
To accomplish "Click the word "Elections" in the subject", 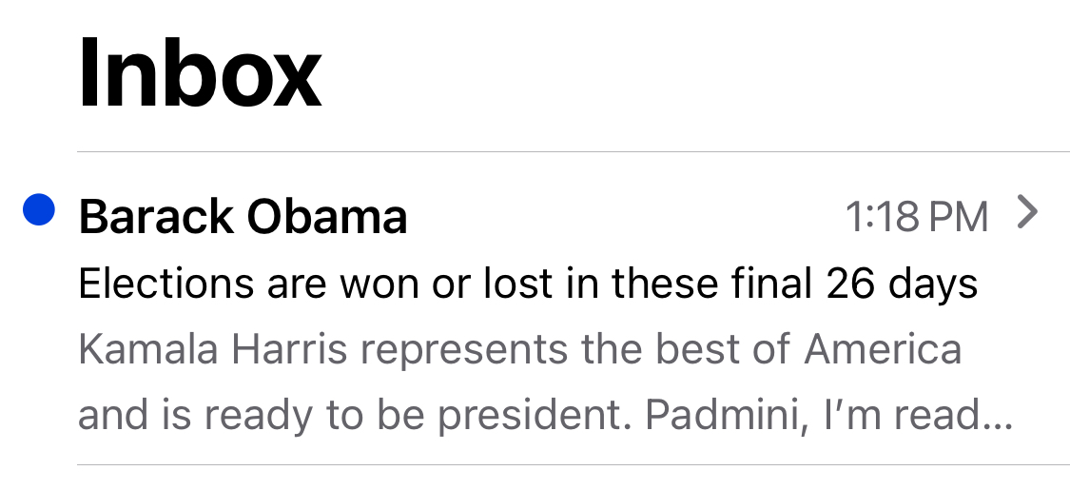I will point(166,284).
